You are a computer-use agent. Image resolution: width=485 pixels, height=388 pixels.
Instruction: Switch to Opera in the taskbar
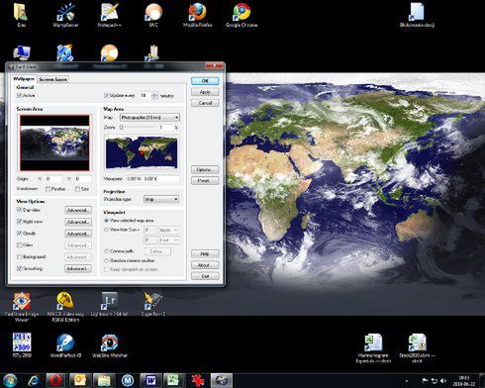tap(56, 381)
